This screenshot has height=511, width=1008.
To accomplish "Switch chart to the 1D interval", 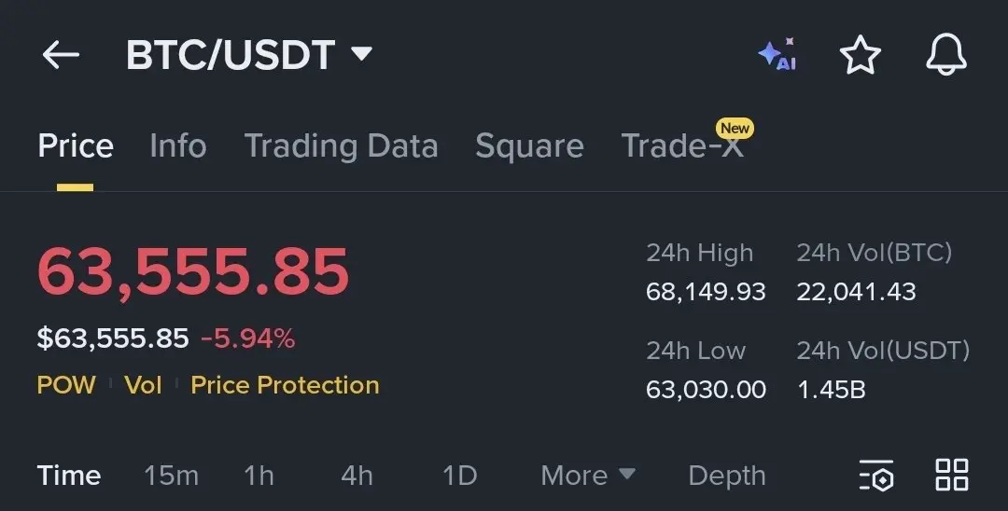I will (x=459, y=476).
